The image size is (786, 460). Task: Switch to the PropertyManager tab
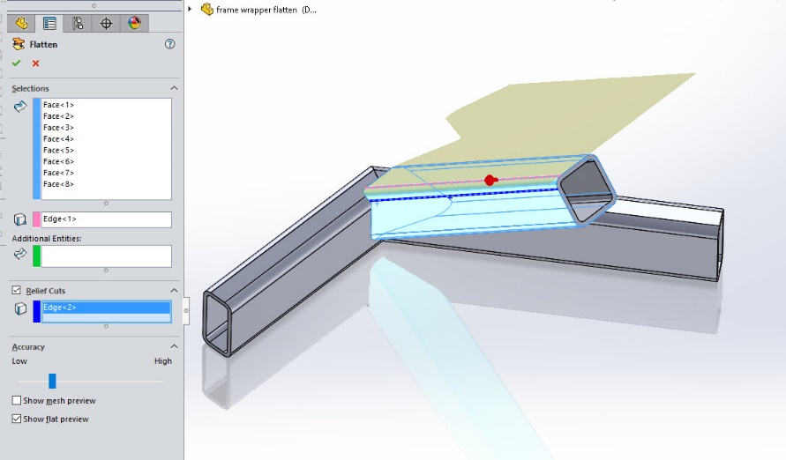click(x=49, y=23)
